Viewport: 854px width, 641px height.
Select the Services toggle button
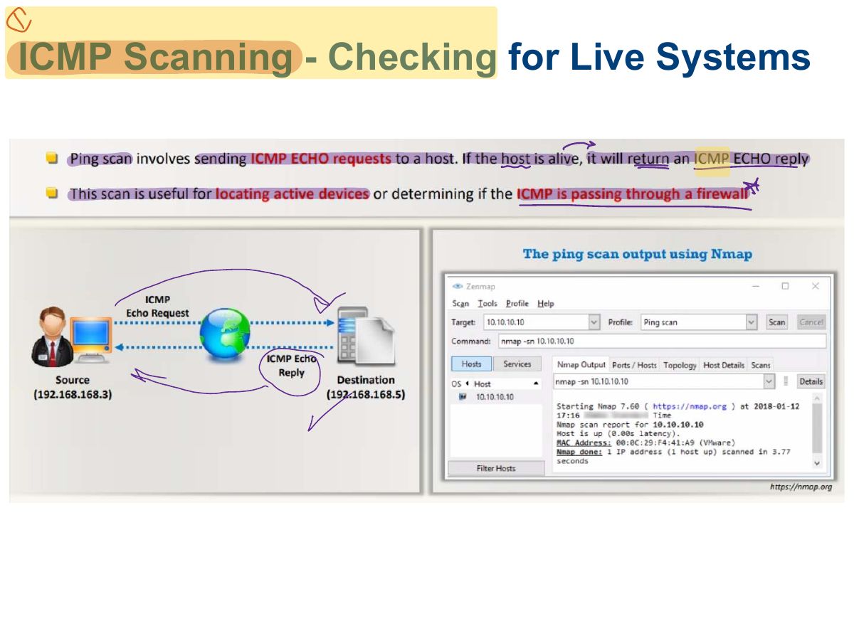tap(517, 364)
